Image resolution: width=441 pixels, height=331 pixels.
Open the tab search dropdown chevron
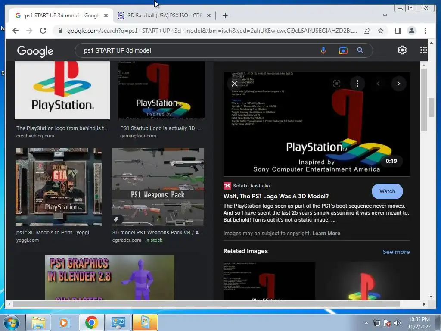385,16
